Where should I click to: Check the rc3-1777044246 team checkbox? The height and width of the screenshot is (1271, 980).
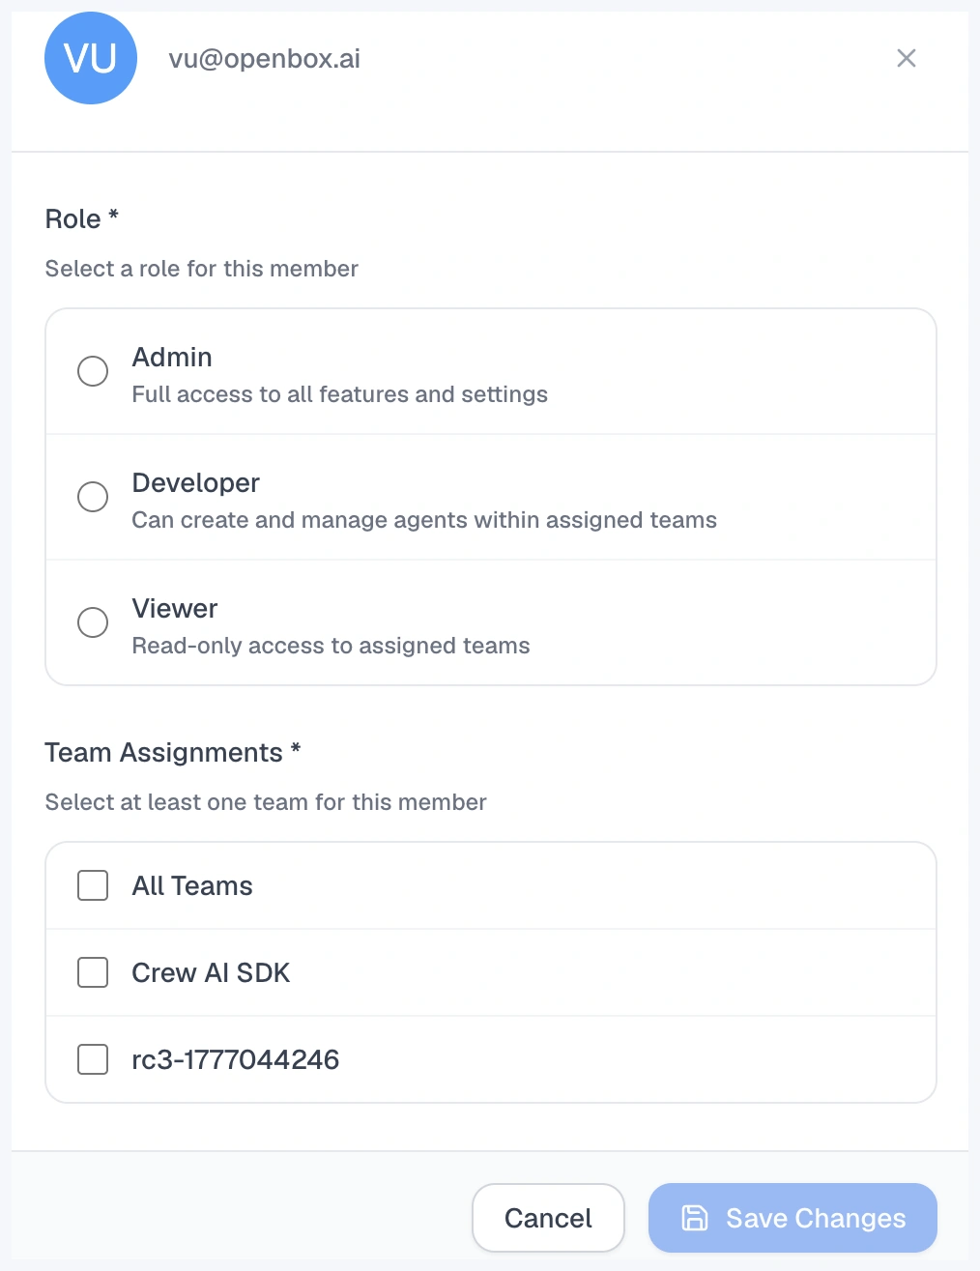pyautogui.click(x=93, y=1059)
